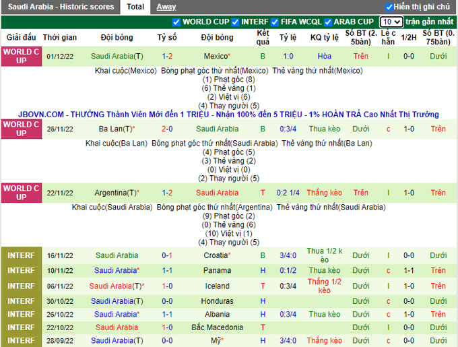Click the Honduras team name
This screenshot has height=347, width=458.
coord(217,301)
